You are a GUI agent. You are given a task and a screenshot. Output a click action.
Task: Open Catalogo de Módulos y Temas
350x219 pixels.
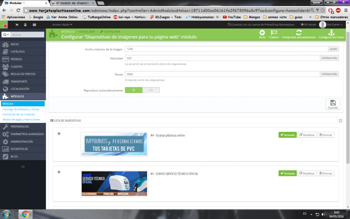[x=21, y=109]
